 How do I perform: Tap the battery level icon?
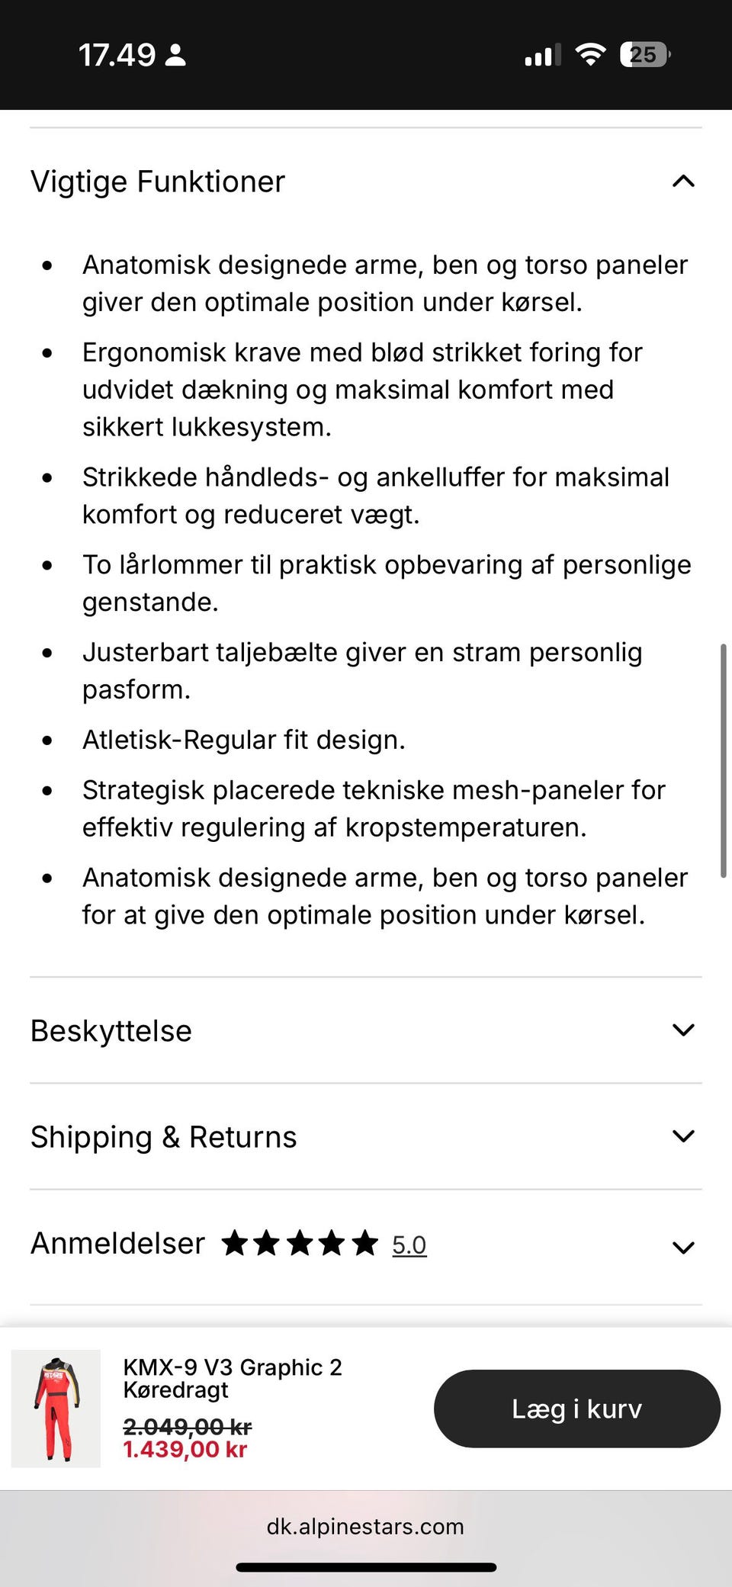[645, 54]
